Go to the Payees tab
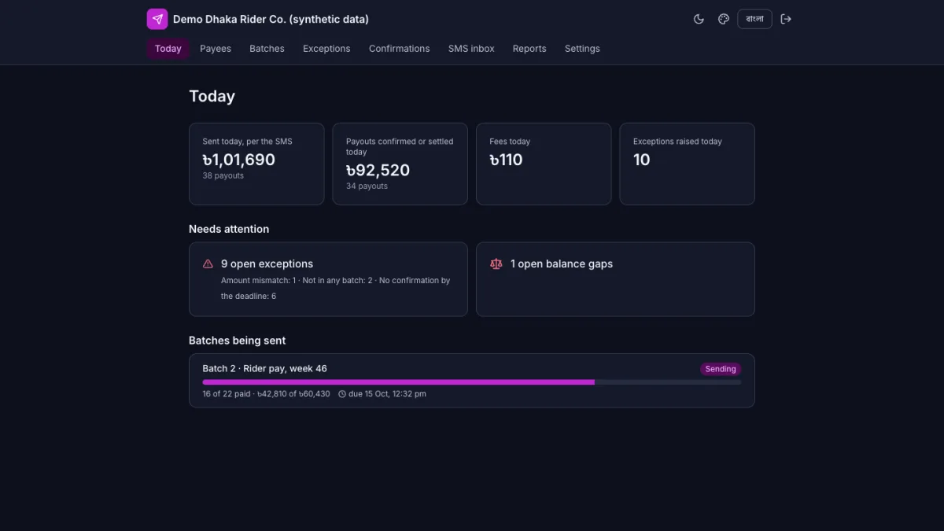This screenshot has height=531, width=944. tap(216, 49)
